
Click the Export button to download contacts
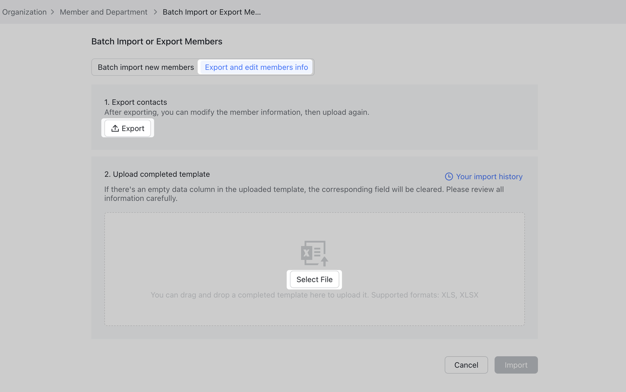[x=128, y=128]
